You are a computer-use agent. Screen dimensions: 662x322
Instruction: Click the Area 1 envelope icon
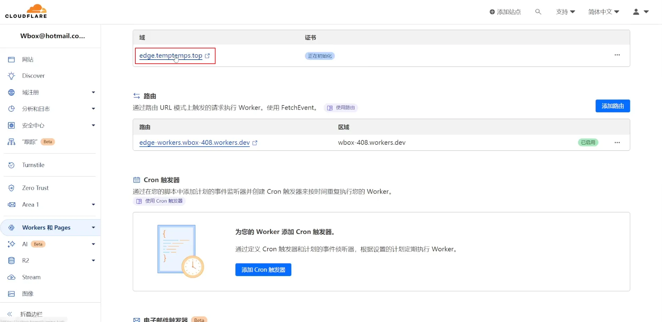click(12, 205)
